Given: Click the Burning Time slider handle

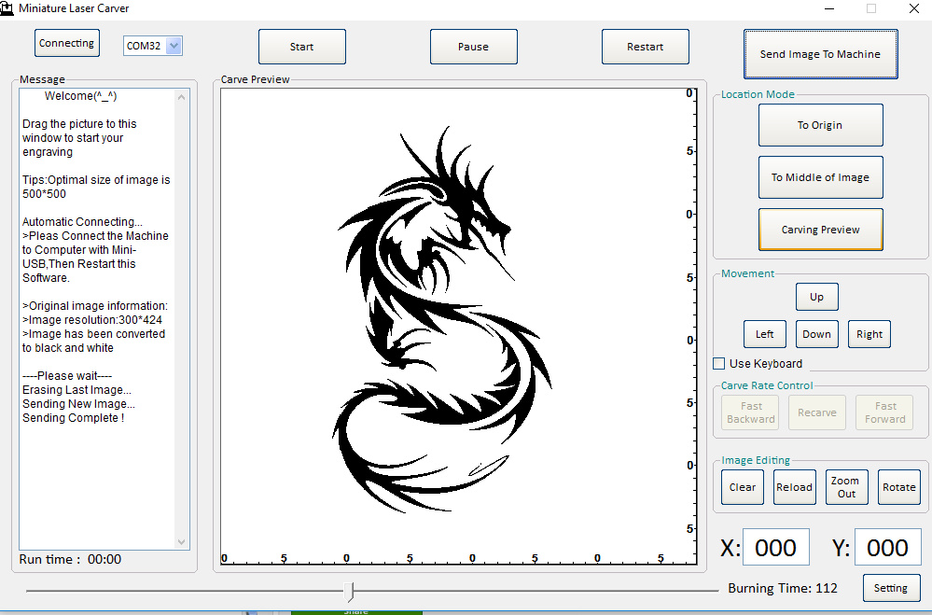Looking at the screenshot, I should click(350, 592).
